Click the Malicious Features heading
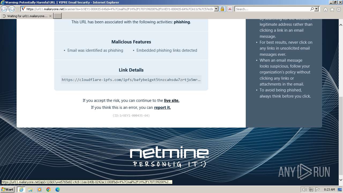The image size is (343, 193). click(x=131, y=42)
